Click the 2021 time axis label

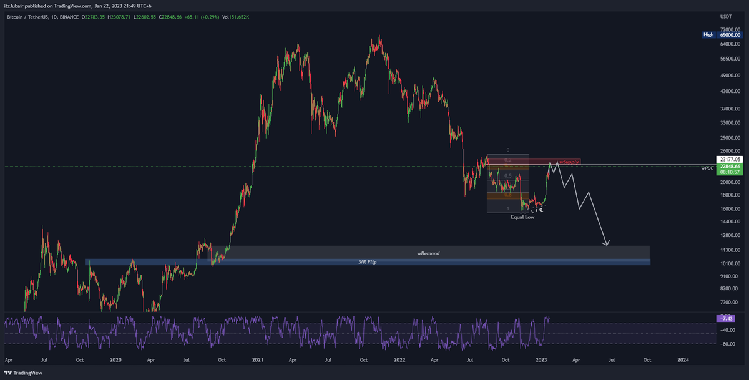pos(258,360)
